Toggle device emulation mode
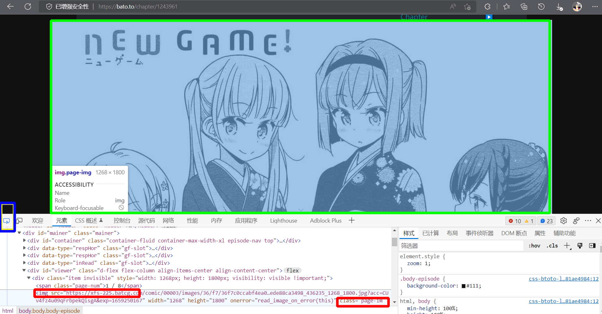Screen dimensions: 602x314 click(x=19, y=221)
